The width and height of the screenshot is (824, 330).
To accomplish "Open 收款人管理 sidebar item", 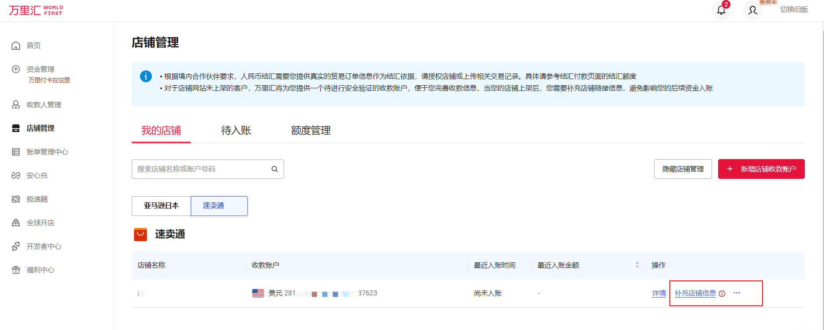I will click(x=44, y=104).
